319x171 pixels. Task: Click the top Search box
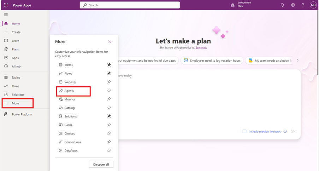click(130, 5)
